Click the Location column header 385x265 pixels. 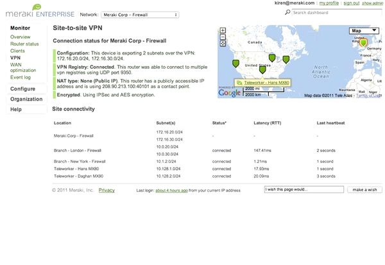tap(63, 123)
